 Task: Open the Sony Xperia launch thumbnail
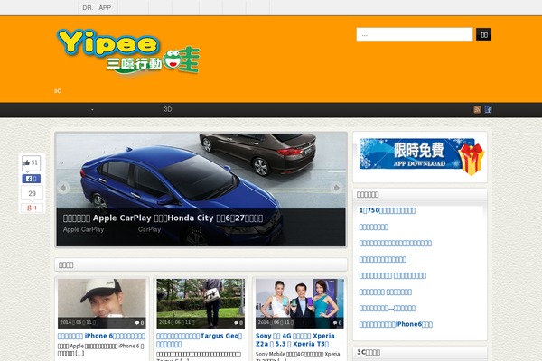pos(299,303)
